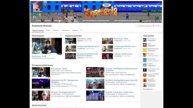Open the На кухне: Tom & Jerry - Frantic Antics link
Screen dimensions: 193x108
click(x=119, y=92)
